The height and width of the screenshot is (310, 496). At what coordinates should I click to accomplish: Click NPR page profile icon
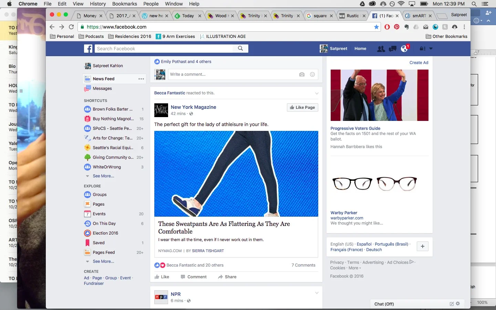click(161, 297)
